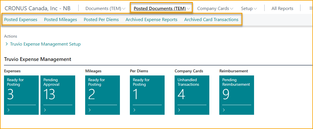Go to Posted Mileages
The image size is (313, 129).
(x=60, y=20)
